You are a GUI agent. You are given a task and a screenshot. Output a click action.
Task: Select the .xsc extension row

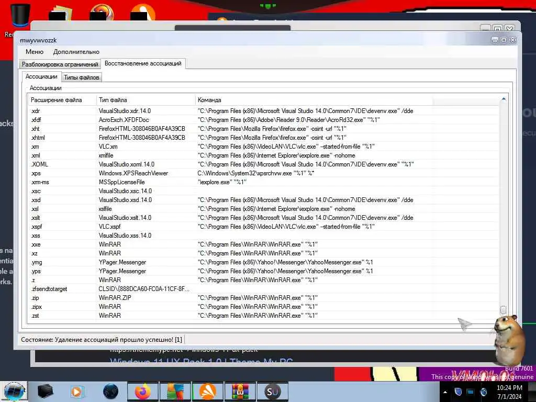tap(264, 191)
